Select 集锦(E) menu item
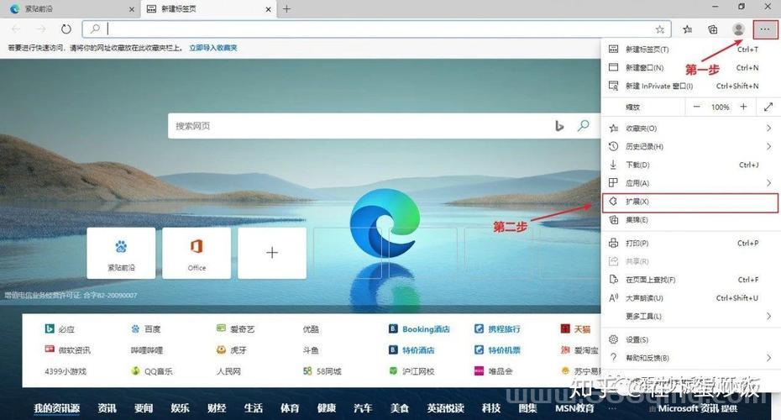The width and height of the screenshot is (781, 420). click(x=689, y=220)
